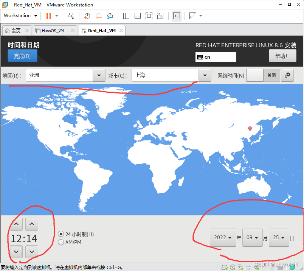The image size is (304, 271).
Task: Close the 主页 tab
Action: pos(27,31)
